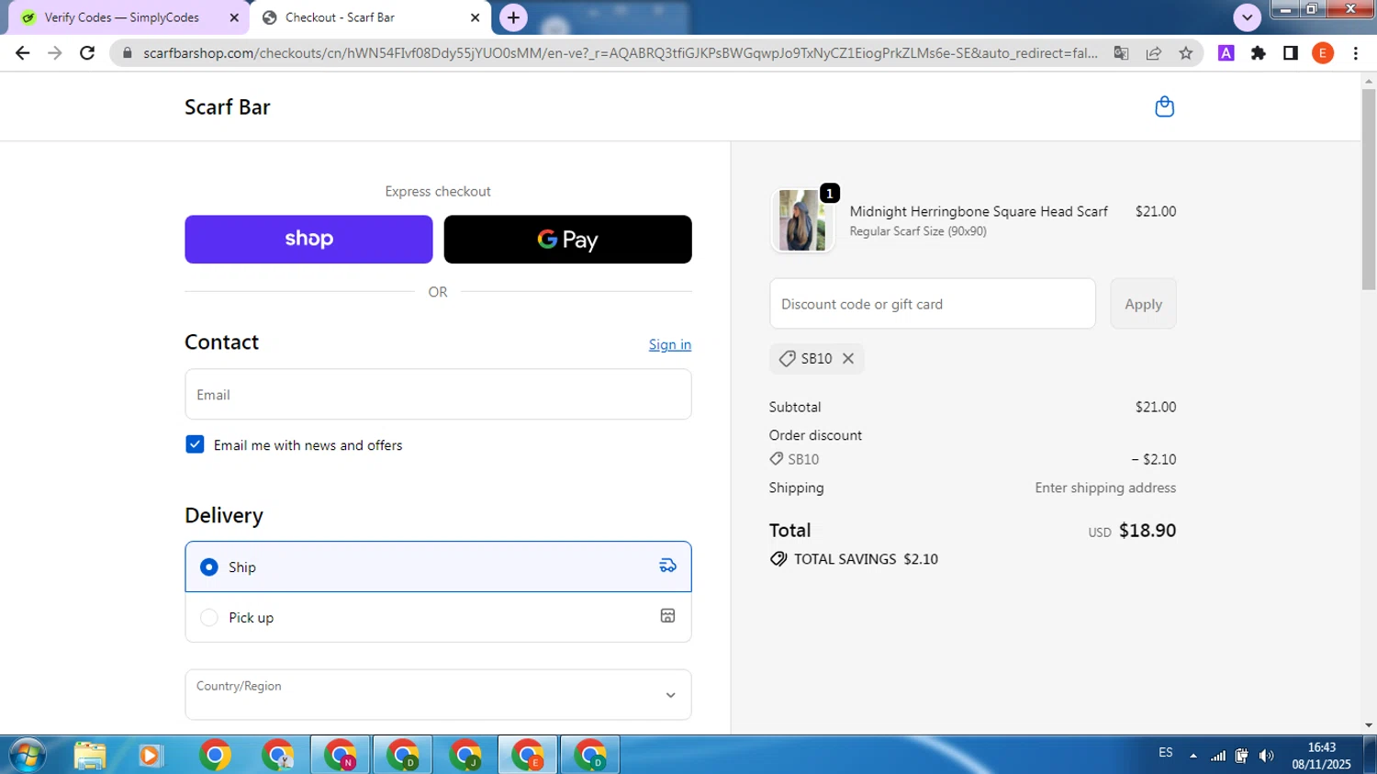This screenshot has height=774, width=1377.
Task: Toggle the browser side panel icon
Action: coord(1291,53)
